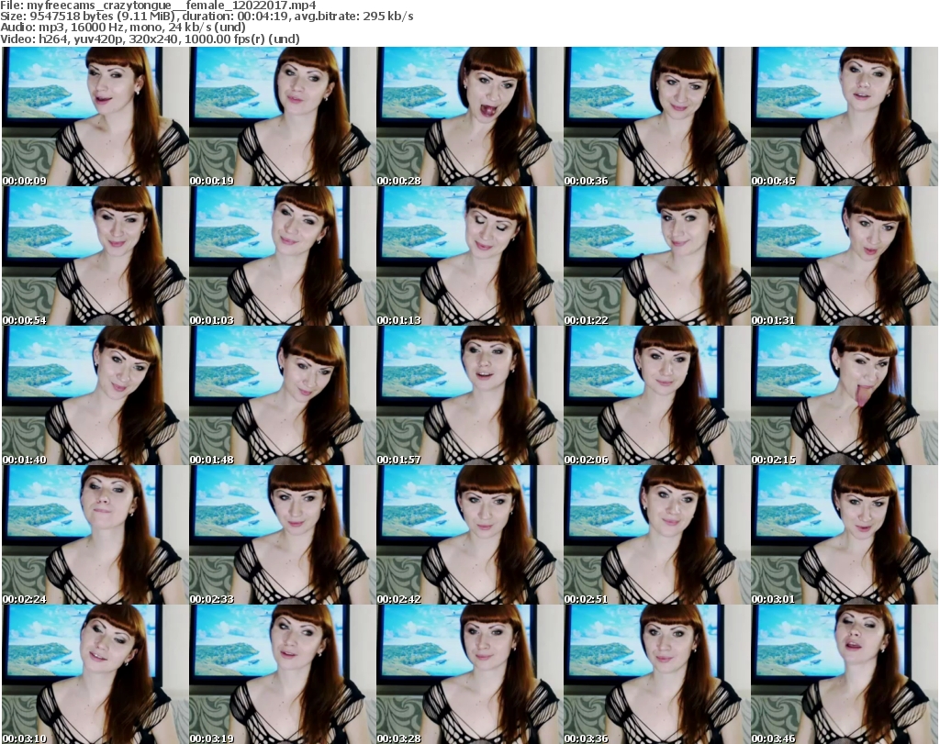Click the 'Audio: mp3, 16000 Hz' line
This screenshot has width=940, height=744.
(x=123, y=28)
